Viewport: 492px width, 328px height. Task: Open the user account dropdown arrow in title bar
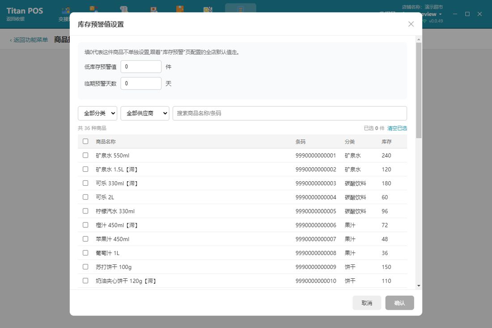pos(440,14)
